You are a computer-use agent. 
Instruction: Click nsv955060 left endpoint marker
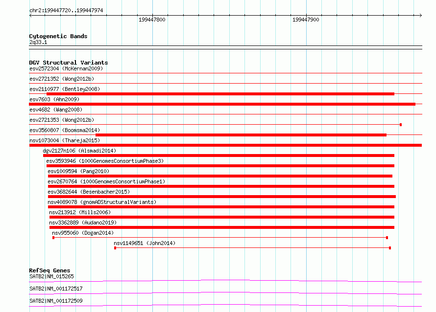[x=53, y=238]
